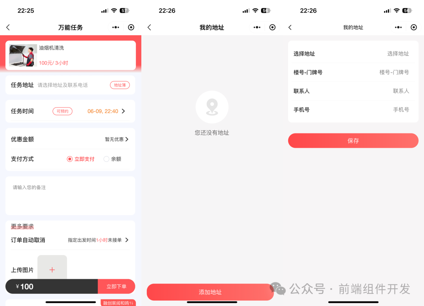Tap the empty-location pin icon
This screenshot has width=424, height=306.
[x=212, y=107]
